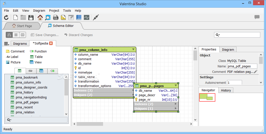Open the chat bubble feedback icon
266x134 pixels.
[257, 17]
